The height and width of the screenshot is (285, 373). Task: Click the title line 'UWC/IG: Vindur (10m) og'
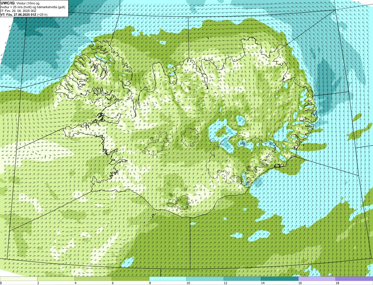pyautogui.click(x=20, y=3)
